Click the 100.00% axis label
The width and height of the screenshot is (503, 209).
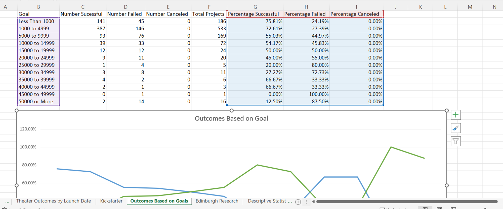pyautogui.click(x=28, y=147)
